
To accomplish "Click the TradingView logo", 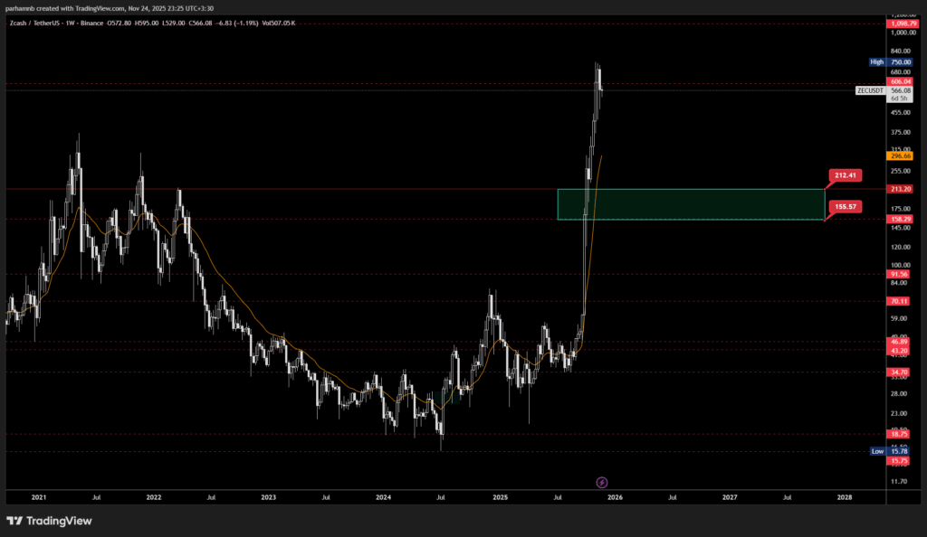I will [50, 521].
